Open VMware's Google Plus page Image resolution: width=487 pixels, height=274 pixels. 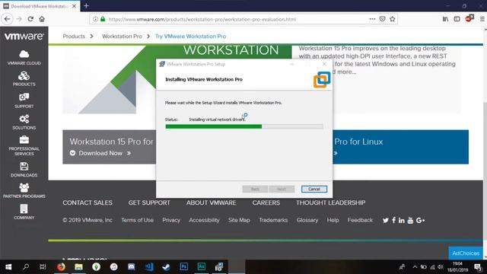pyautogui.click(x=420, y=220)
